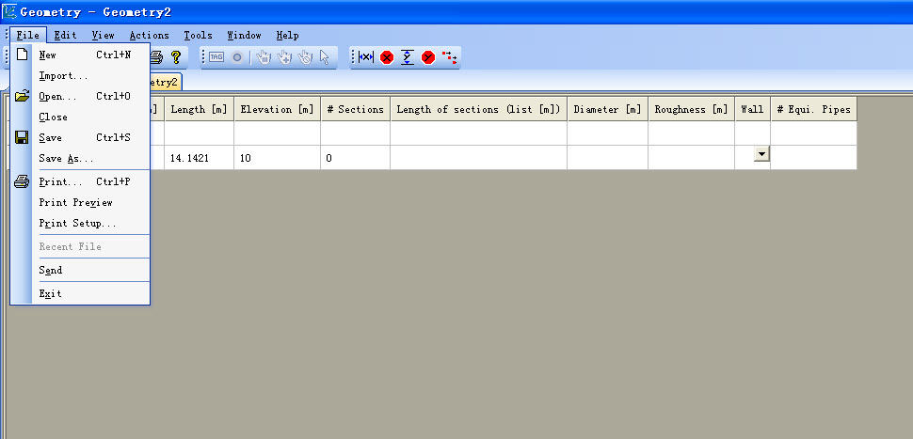Image resolution: width=913 pixels, height=439 pixels.
Task: Open the View menu
Action: point(103,35)
